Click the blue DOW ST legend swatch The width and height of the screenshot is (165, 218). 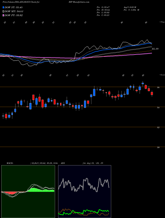coord(3,7)
